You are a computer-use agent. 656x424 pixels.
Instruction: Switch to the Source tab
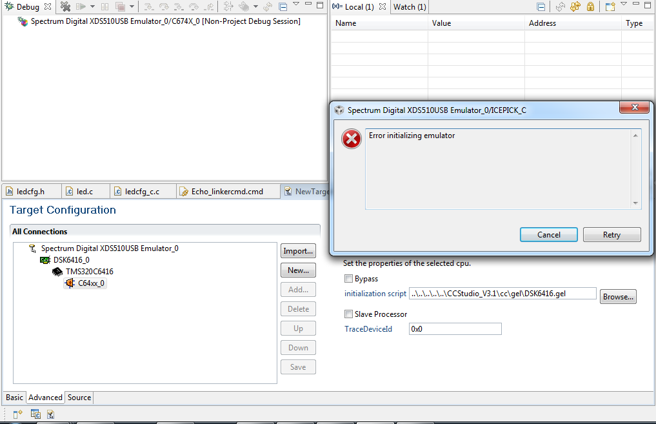click(79, 397)
